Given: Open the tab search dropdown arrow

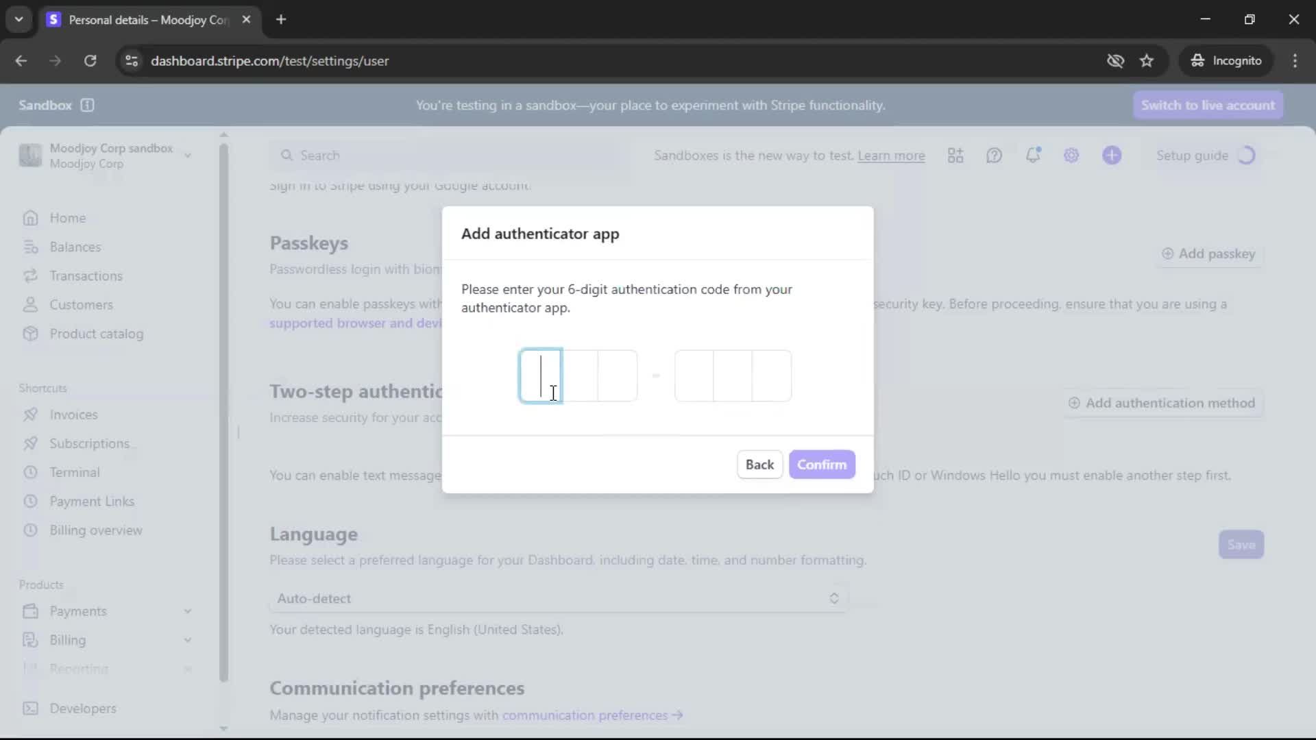Looking at the screenshot, I should [x=19, y=19].
